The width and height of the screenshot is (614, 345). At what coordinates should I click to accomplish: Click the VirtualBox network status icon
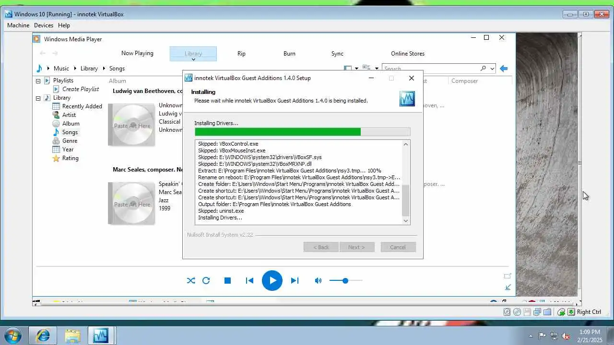[x=537, y=312]
